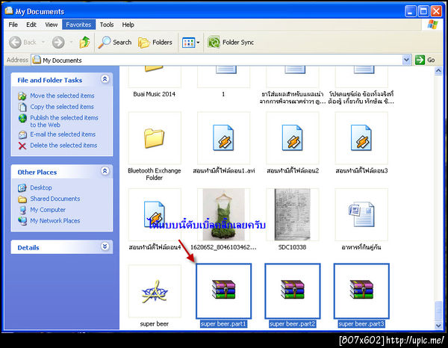
Task: Select the green dress photo thumbnail
Action: tap(224, 214)
